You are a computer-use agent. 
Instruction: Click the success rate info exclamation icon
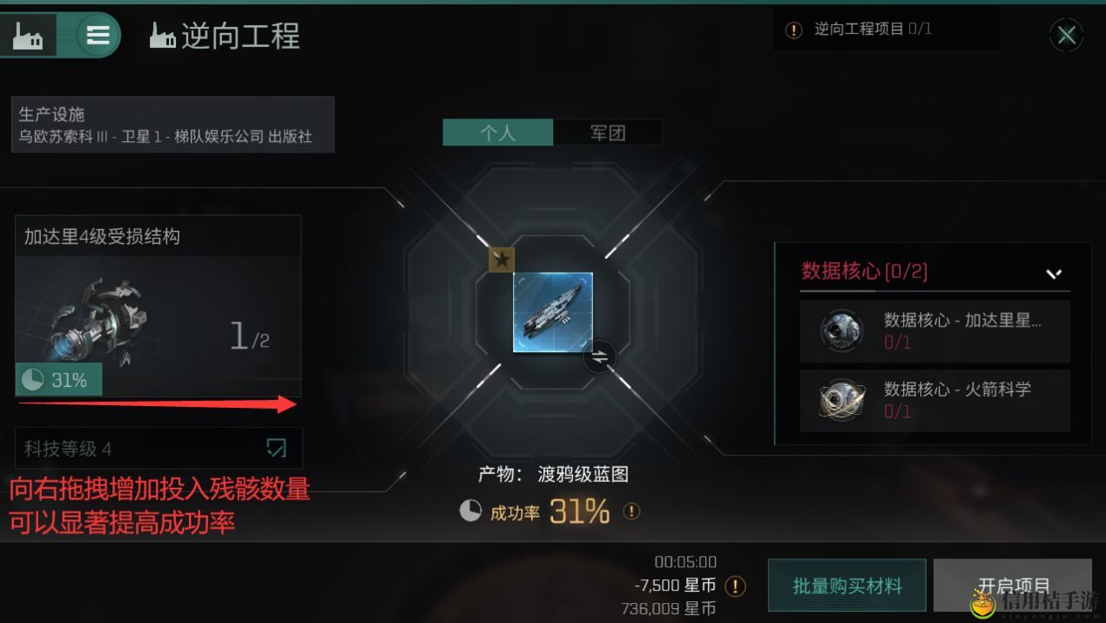coord(631,511)
